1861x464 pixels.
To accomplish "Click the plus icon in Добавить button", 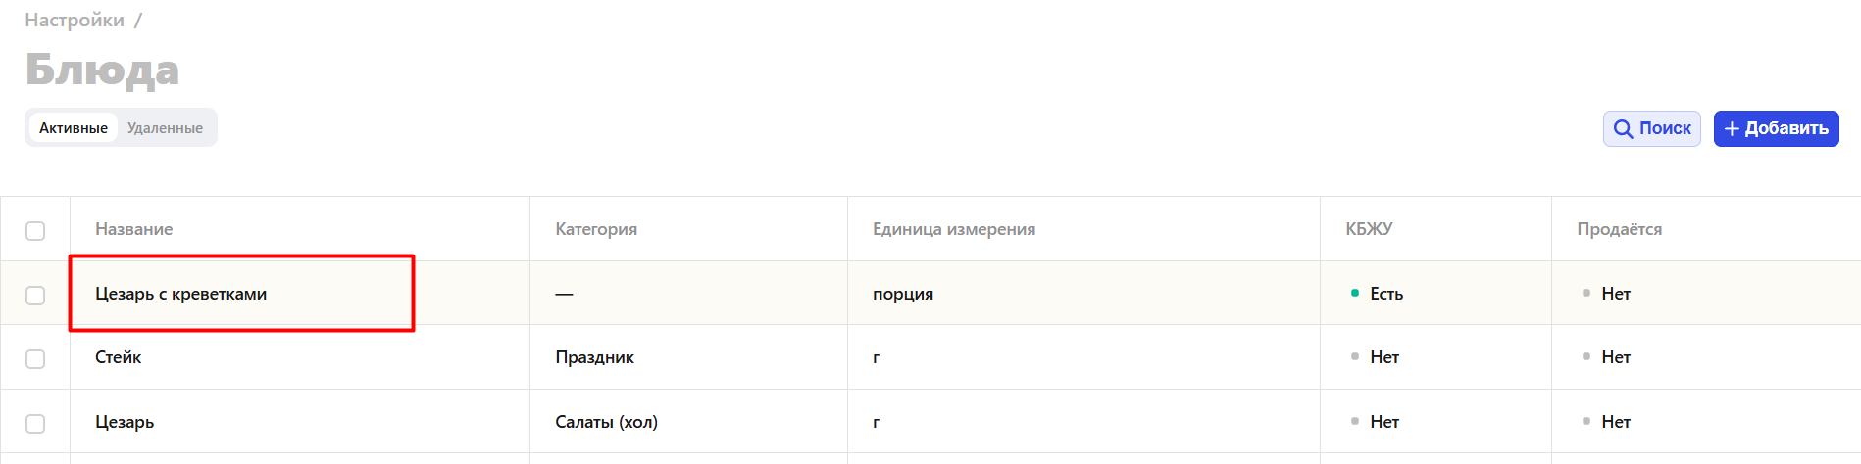I will [1732, 129].
